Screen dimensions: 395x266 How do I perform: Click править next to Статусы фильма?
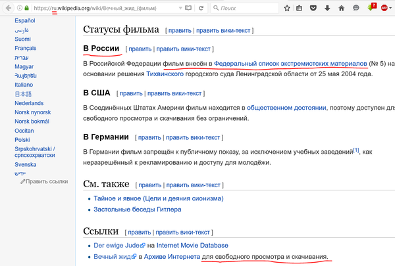(x=180, y=30)
